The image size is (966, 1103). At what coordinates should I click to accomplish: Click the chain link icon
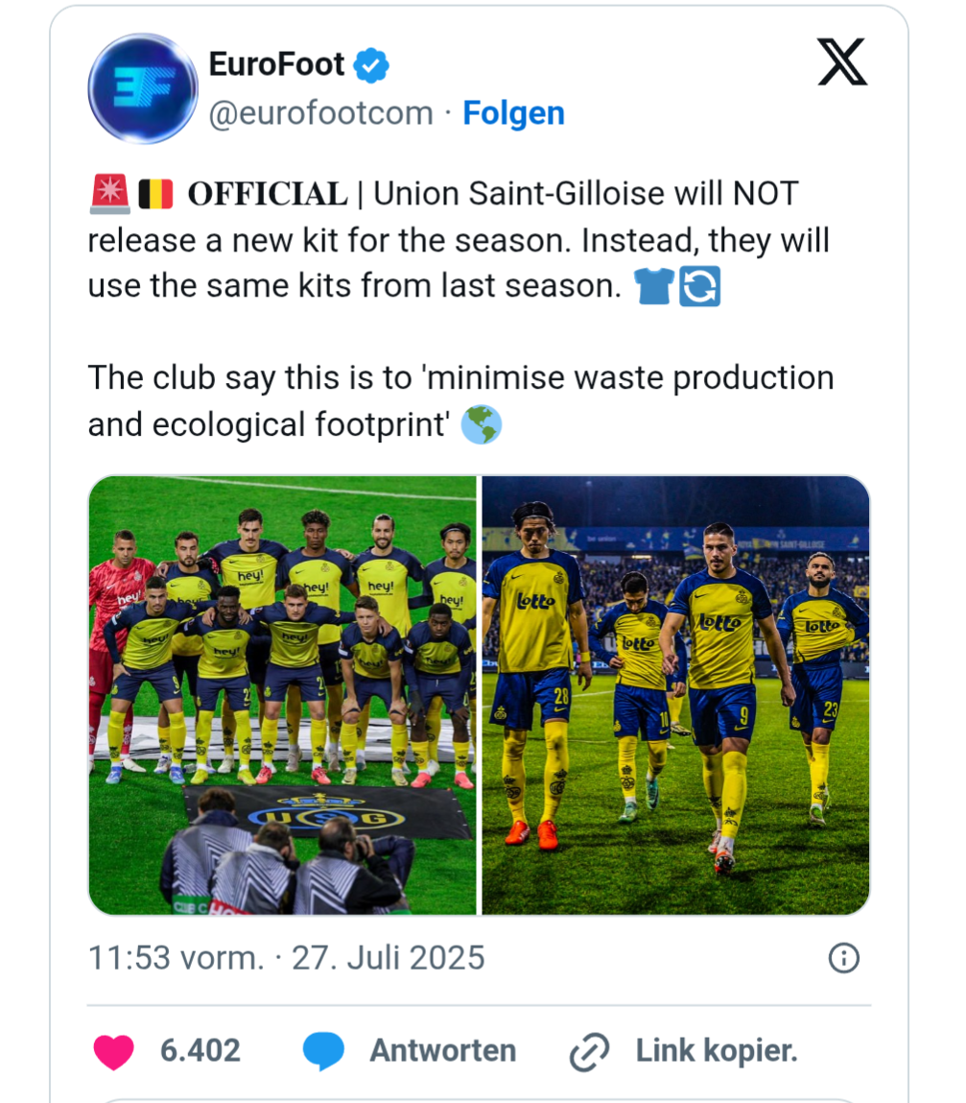pyautogui.click(x=588, y=1052)
